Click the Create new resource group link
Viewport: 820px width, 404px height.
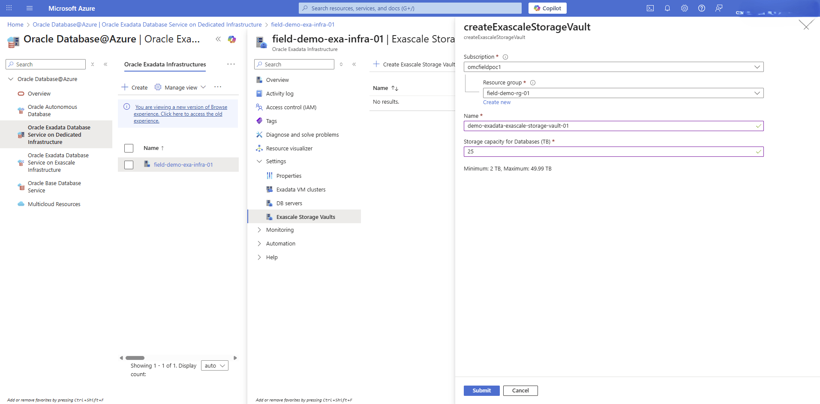coord(496,102)
